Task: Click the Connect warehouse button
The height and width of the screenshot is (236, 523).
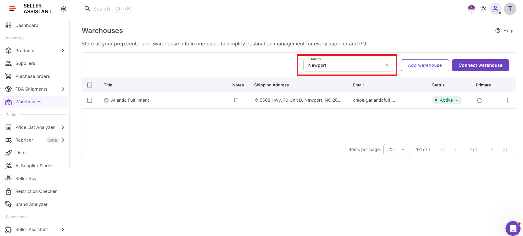Action: pyautogui.click(x=481, y=65)
